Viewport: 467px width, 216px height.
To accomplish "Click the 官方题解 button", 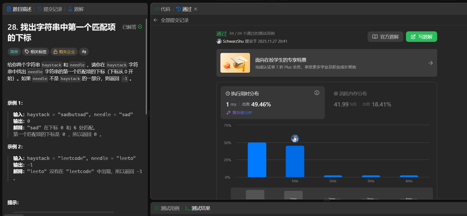I will click(385, 37).
